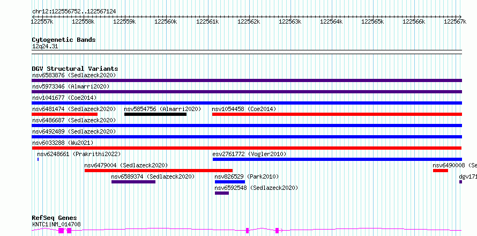Open nsv826529 (Park2010) variant label
Viewport: 477px width, 236px height.
click(x=247, y=176)
